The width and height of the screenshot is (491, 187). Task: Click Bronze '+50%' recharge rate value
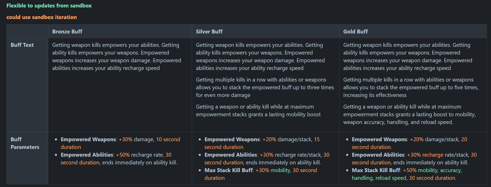(x=123, y=155)
